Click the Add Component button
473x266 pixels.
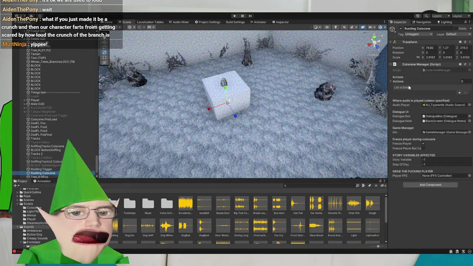[x=430, y=185]
